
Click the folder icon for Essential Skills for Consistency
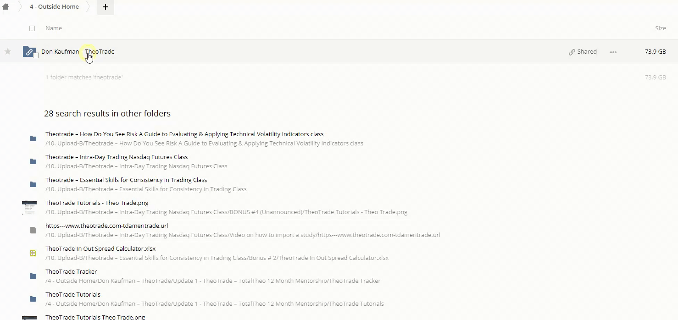33,184
